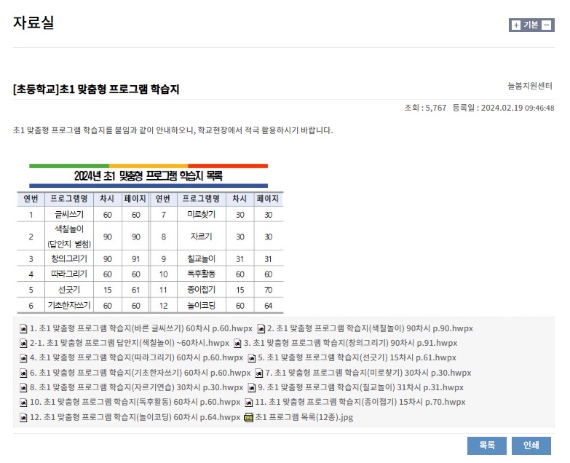Click file icon beside 놀이코딩 attachment

23,418
